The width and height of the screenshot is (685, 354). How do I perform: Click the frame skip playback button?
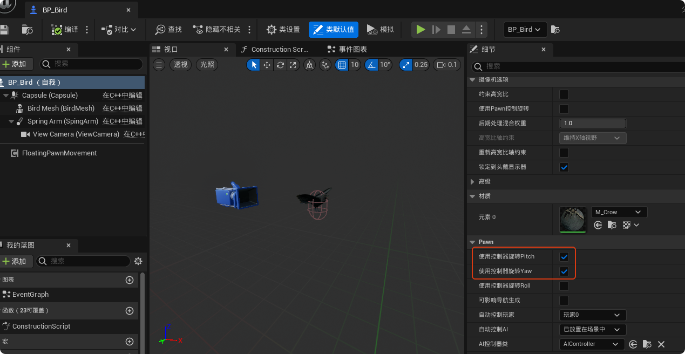pos(436,30)
